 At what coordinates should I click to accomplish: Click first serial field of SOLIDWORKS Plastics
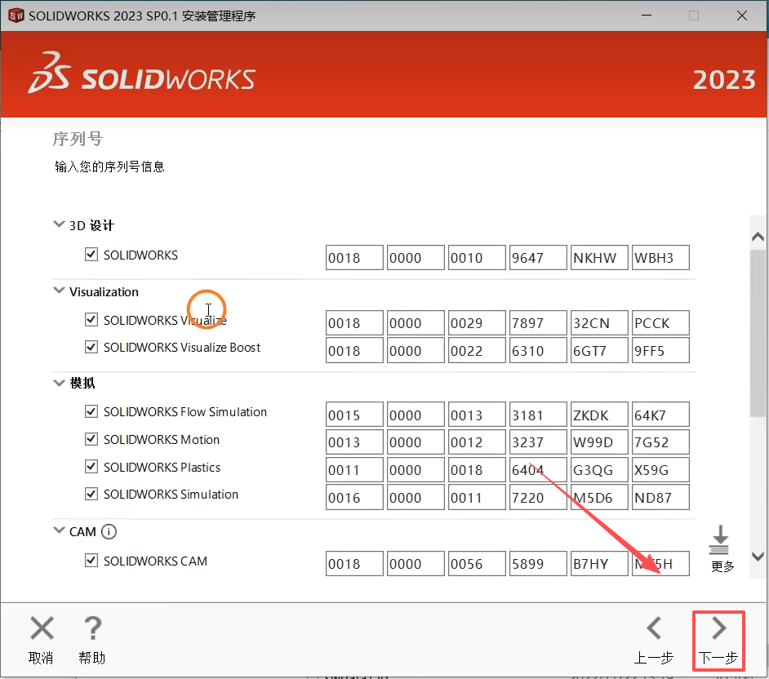click(x=354, y=470)
